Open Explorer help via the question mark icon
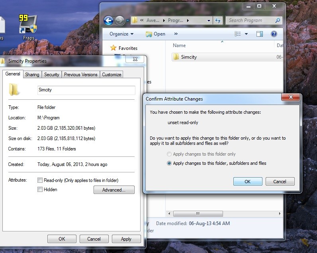The image size is (317, 253). (x=274, y=34)
